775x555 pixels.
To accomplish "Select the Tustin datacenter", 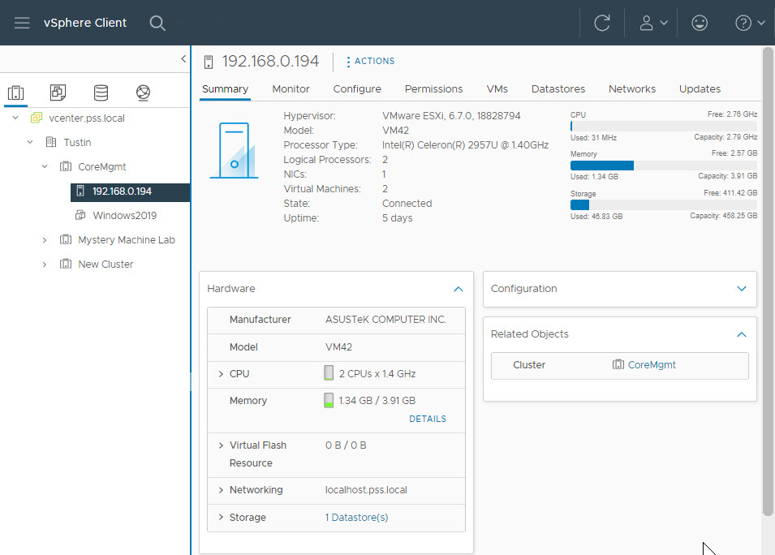I will (x=77, y=142).
